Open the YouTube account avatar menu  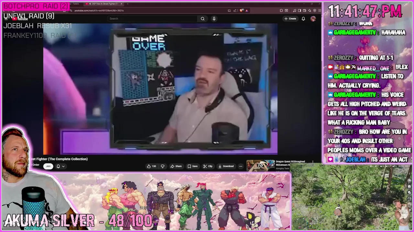click(x=313, y=19)
